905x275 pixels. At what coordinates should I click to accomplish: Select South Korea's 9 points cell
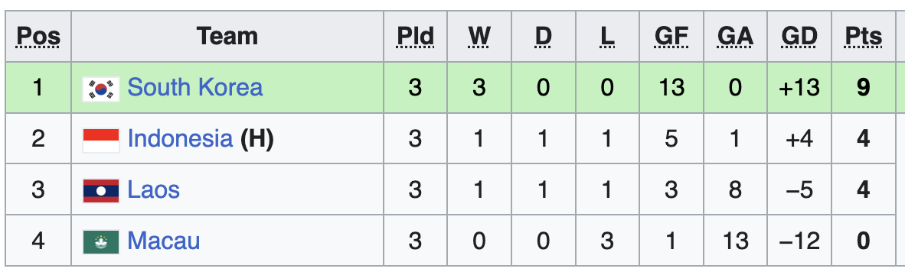pyautogui.click(x=864, y=87)
